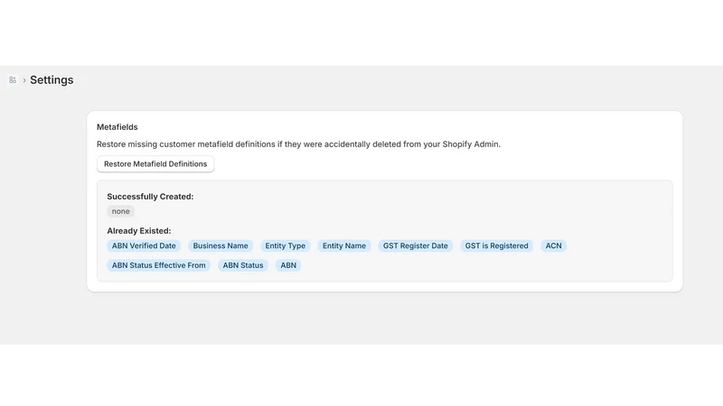The width and height of the screenshot is (723, 406).
Task: Select the Business Name tag
Action: tap(221, 245)
